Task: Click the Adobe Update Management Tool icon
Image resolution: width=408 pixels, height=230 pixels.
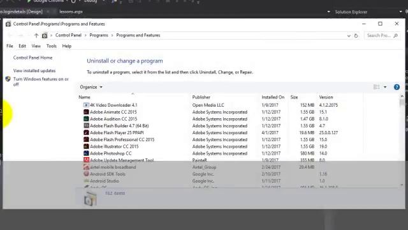Action: 86,160
